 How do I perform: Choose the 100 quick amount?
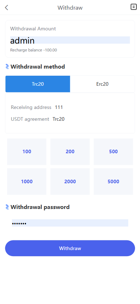coord(27,151)
